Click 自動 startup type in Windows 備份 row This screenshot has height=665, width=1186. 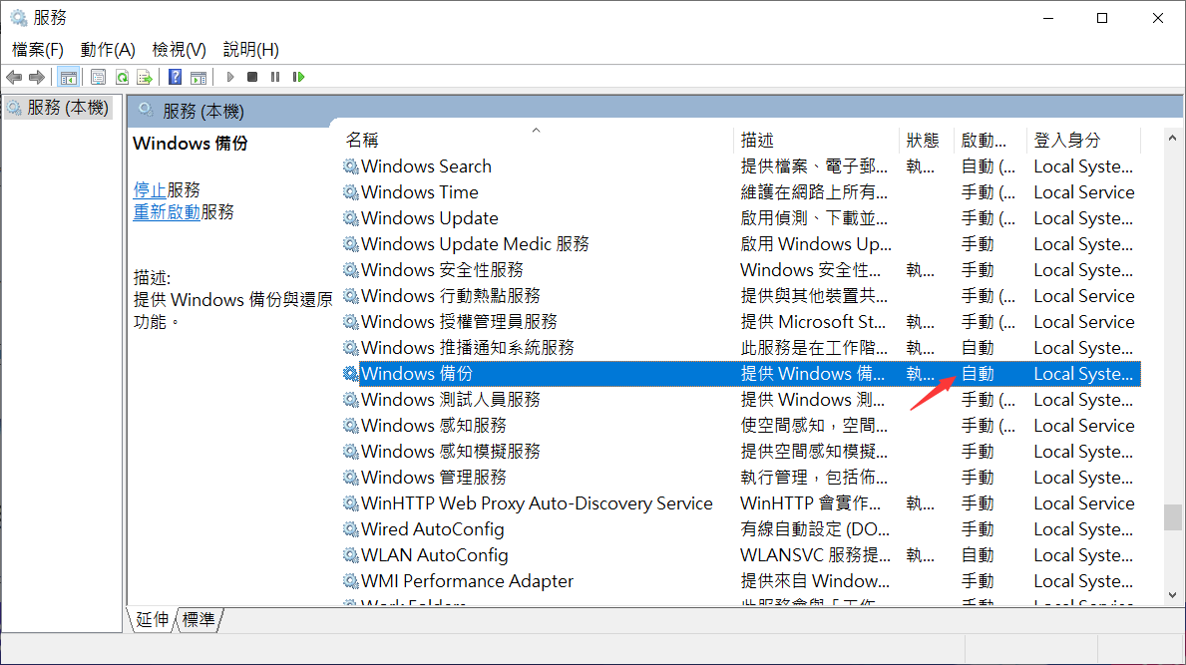(978, 373)
